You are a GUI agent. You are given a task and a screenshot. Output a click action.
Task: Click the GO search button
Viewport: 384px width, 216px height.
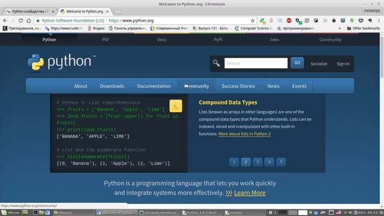click(297, 62)
